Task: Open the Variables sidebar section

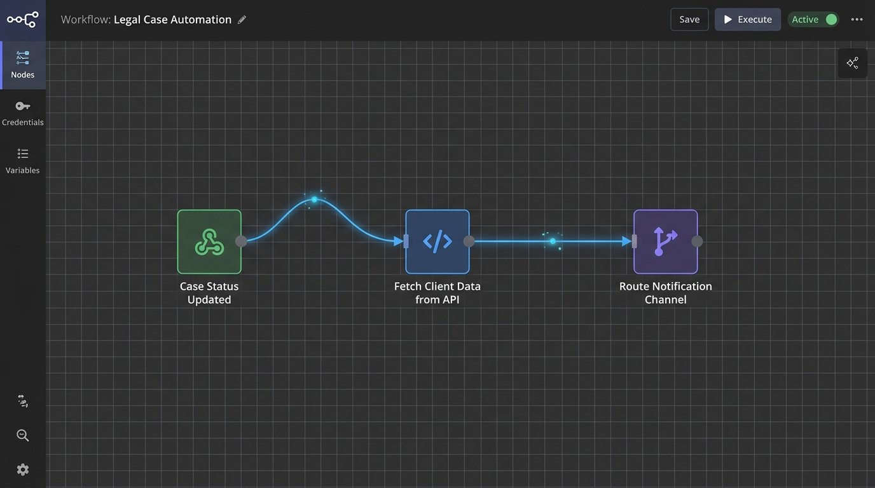Action: pyautogui.click(x=23, y=161)
